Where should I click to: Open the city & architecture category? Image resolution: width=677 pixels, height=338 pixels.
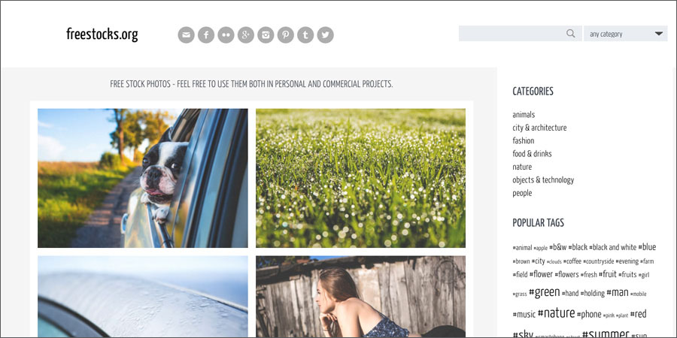click(539, 128)
